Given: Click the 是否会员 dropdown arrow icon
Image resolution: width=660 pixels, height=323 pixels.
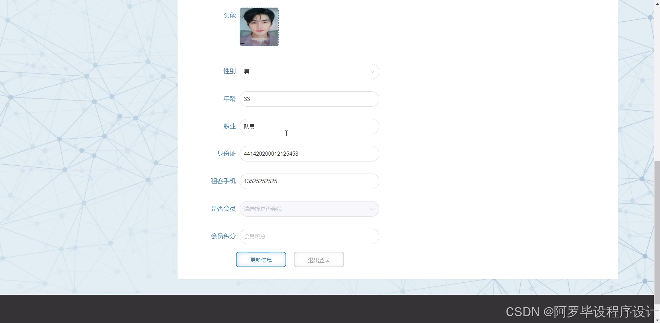Looking at the screenshot, I should (372, 209).
